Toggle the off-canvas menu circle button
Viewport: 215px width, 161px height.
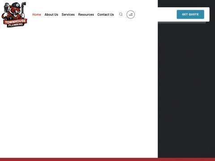pos(131,14)
